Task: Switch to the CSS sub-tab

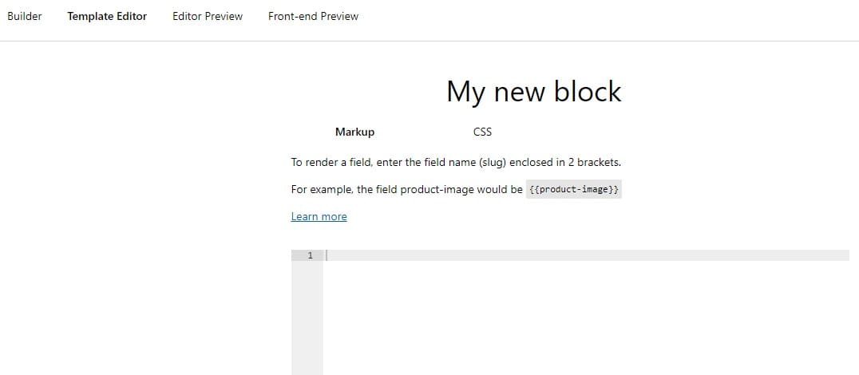Action: click(x=483, y=132)
